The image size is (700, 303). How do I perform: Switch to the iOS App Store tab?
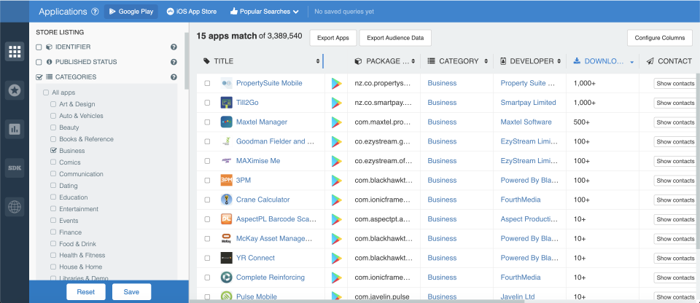click(x=192, y=12)
